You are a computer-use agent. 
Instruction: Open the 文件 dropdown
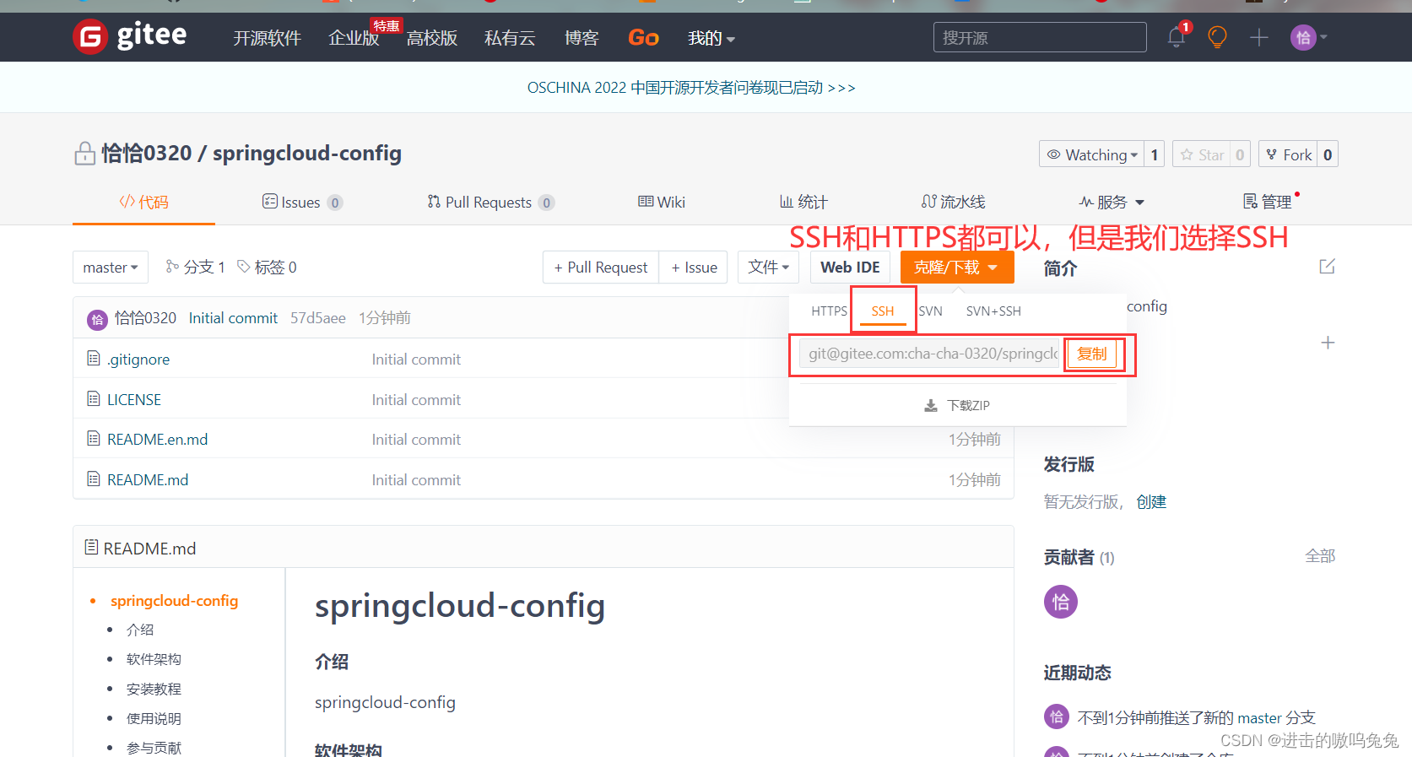[768, 267]
